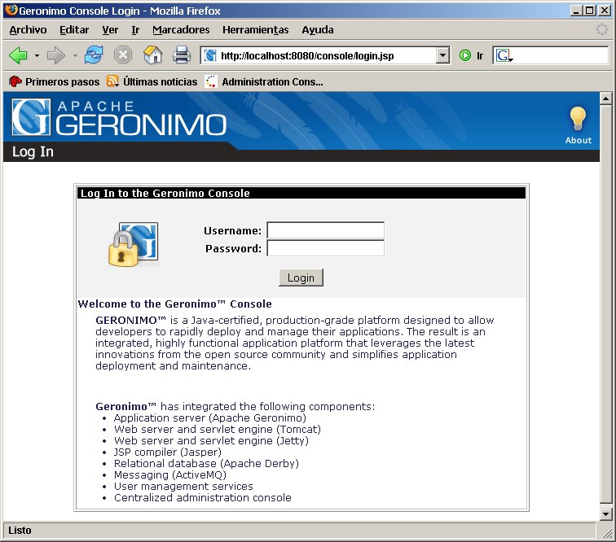The width and height of the screenshot is (616, 542).
Task: Expand the address bar URL dropdown
Action: [442, 55]
